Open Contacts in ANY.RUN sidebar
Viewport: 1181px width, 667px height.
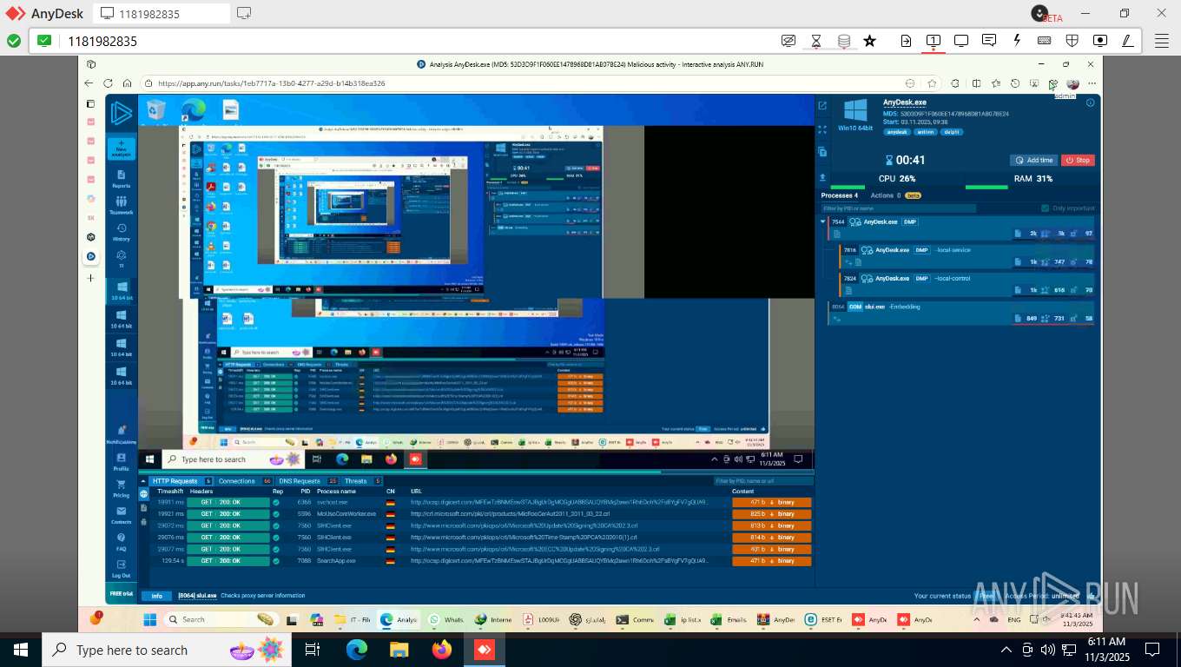[x=122, y=515]
